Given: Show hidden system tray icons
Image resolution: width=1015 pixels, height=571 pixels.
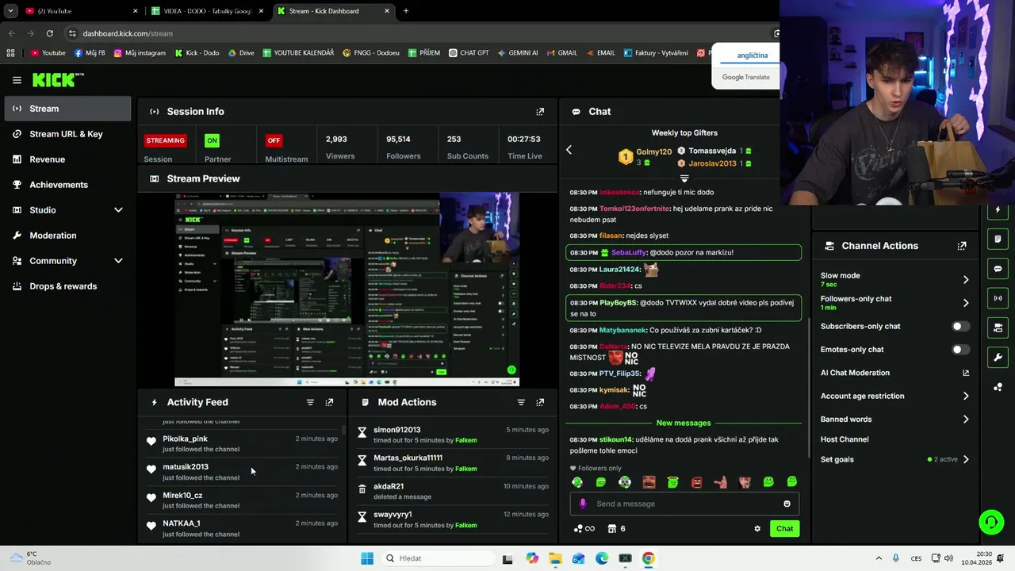Looking at the screenshot, I should click(878, 558).
